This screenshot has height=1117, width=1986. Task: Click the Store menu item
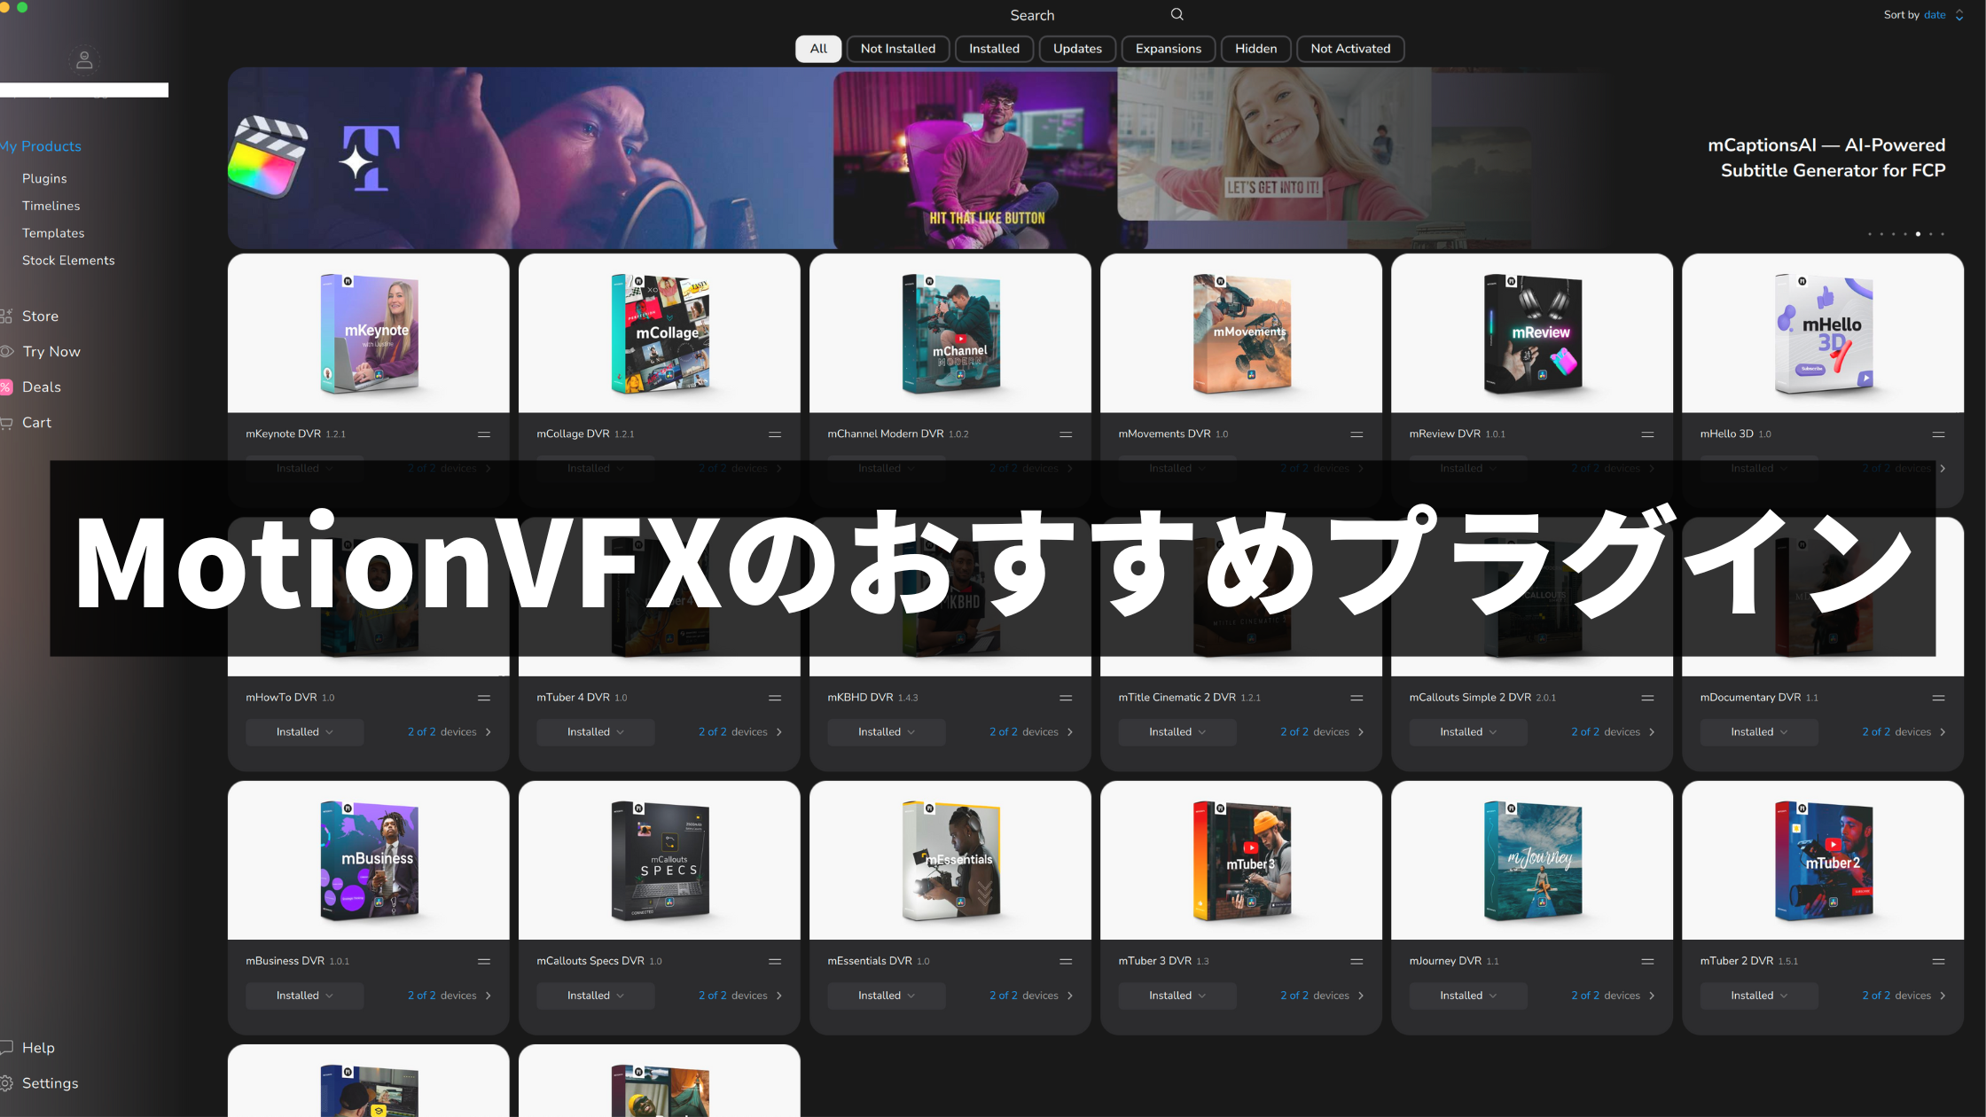40,315
